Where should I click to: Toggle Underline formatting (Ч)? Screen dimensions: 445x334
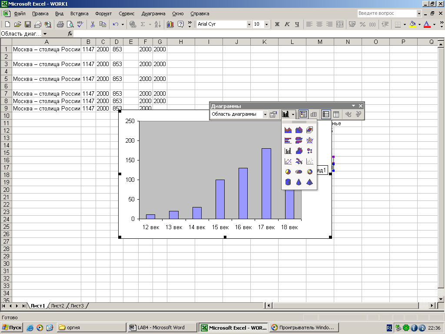[297, 24]
